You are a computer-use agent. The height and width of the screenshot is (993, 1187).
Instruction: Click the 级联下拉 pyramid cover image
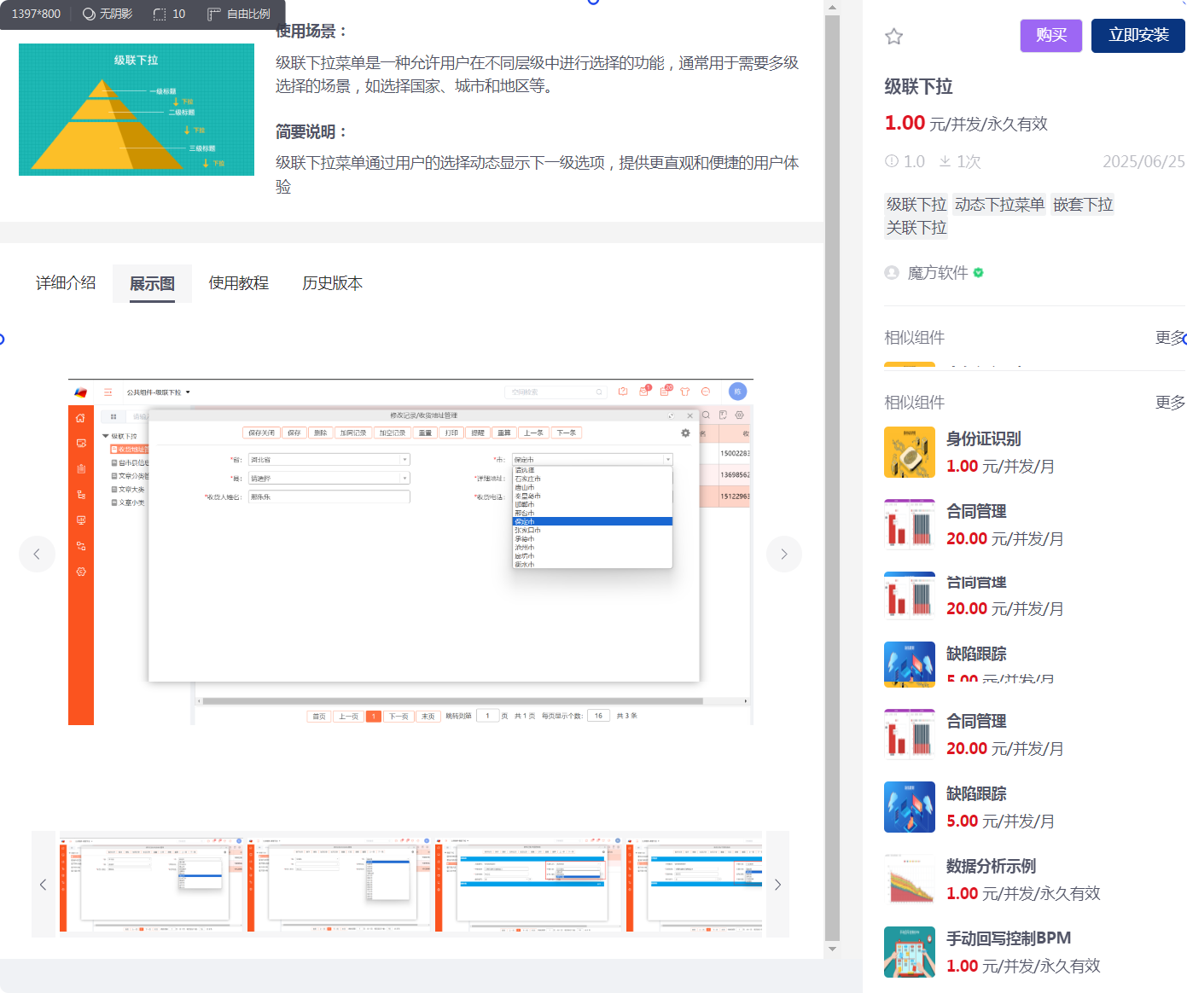click(137, 110)
